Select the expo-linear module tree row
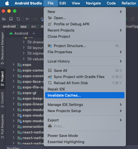 coord(25,104)
